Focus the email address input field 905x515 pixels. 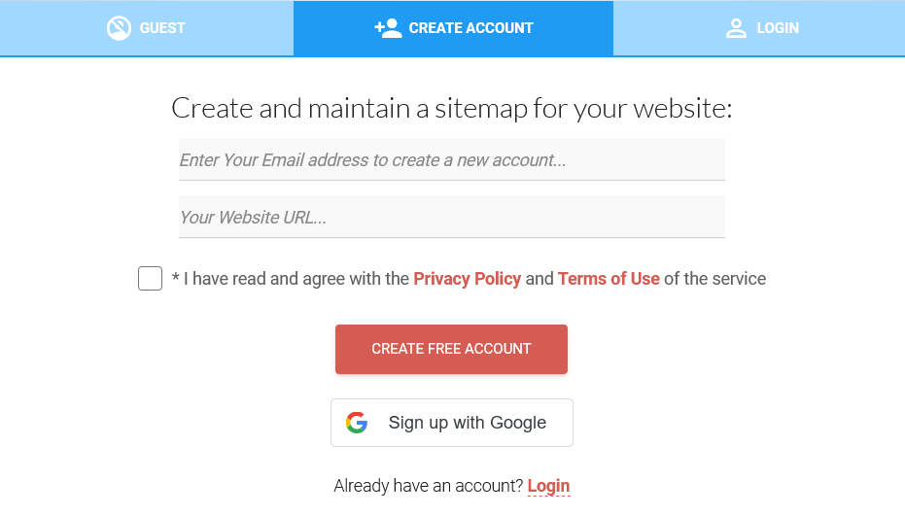pos(452,159)
